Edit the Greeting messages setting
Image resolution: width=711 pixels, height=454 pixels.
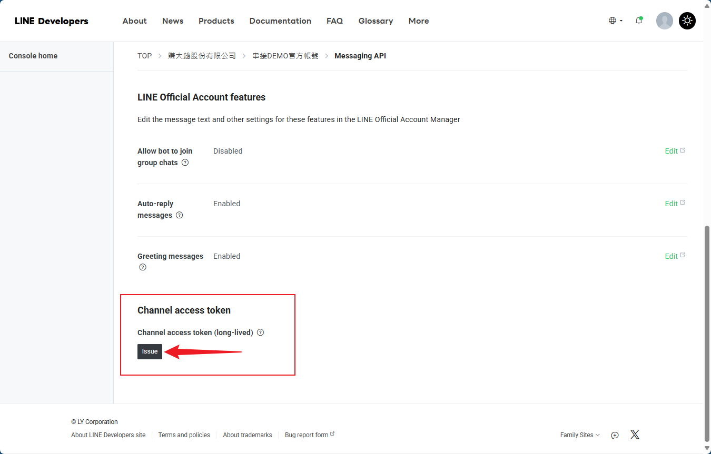[675, 256]
